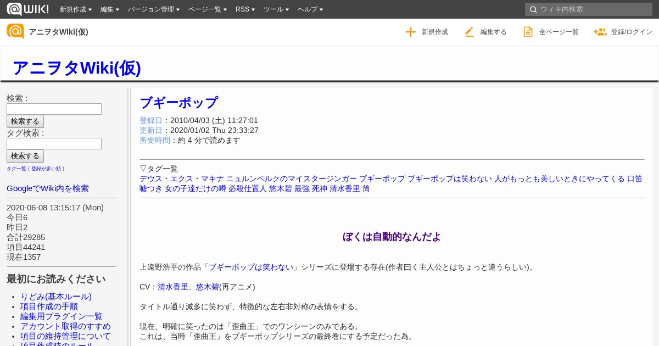Click 清水香里 in the CV line

click(x=173, y=287)
